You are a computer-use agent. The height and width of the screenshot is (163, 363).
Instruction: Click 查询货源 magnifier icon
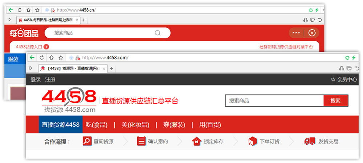(87, 141)
